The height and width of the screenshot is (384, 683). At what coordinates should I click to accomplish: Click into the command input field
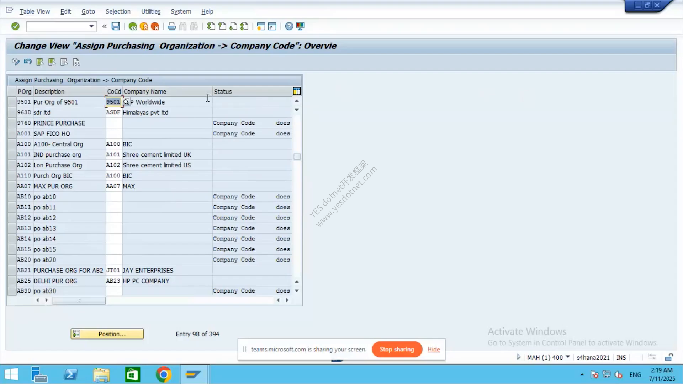point(57,26)
